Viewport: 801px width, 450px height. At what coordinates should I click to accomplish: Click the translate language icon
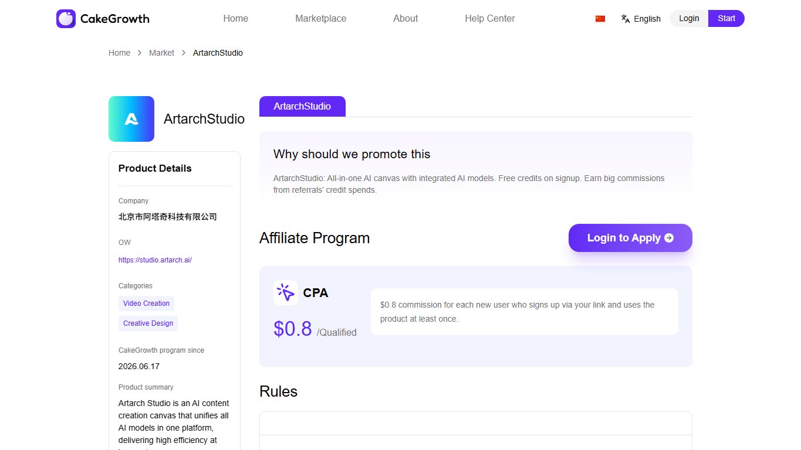coord(626,19)
